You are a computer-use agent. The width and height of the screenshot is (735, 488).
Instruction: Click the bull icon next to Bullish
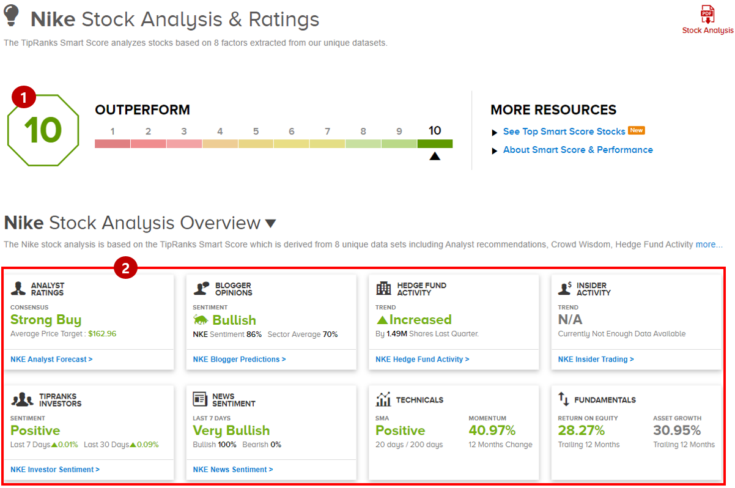point(201,320)
